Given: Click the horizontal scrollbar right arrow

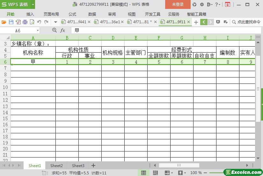Looking at the screenshot, I should click(x=247, y=165).
